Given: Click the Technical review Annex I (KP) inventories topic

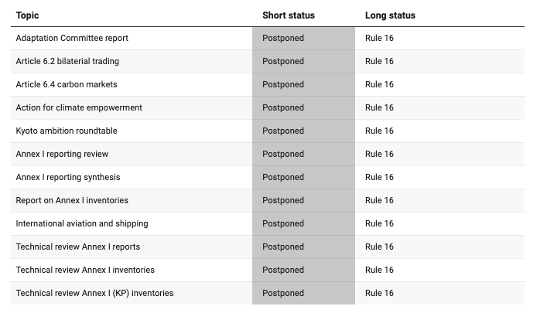Looking at the screenshot, I should (x=94, y=293).
